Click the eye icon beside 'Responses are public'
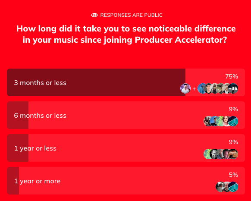 (x=94, y=15)
